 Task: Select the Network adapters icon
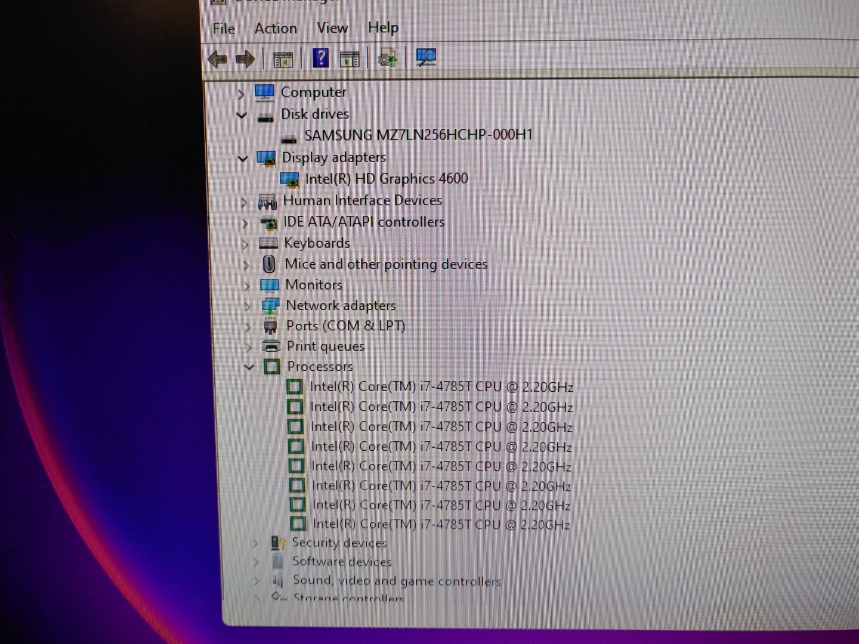point(270,305)
